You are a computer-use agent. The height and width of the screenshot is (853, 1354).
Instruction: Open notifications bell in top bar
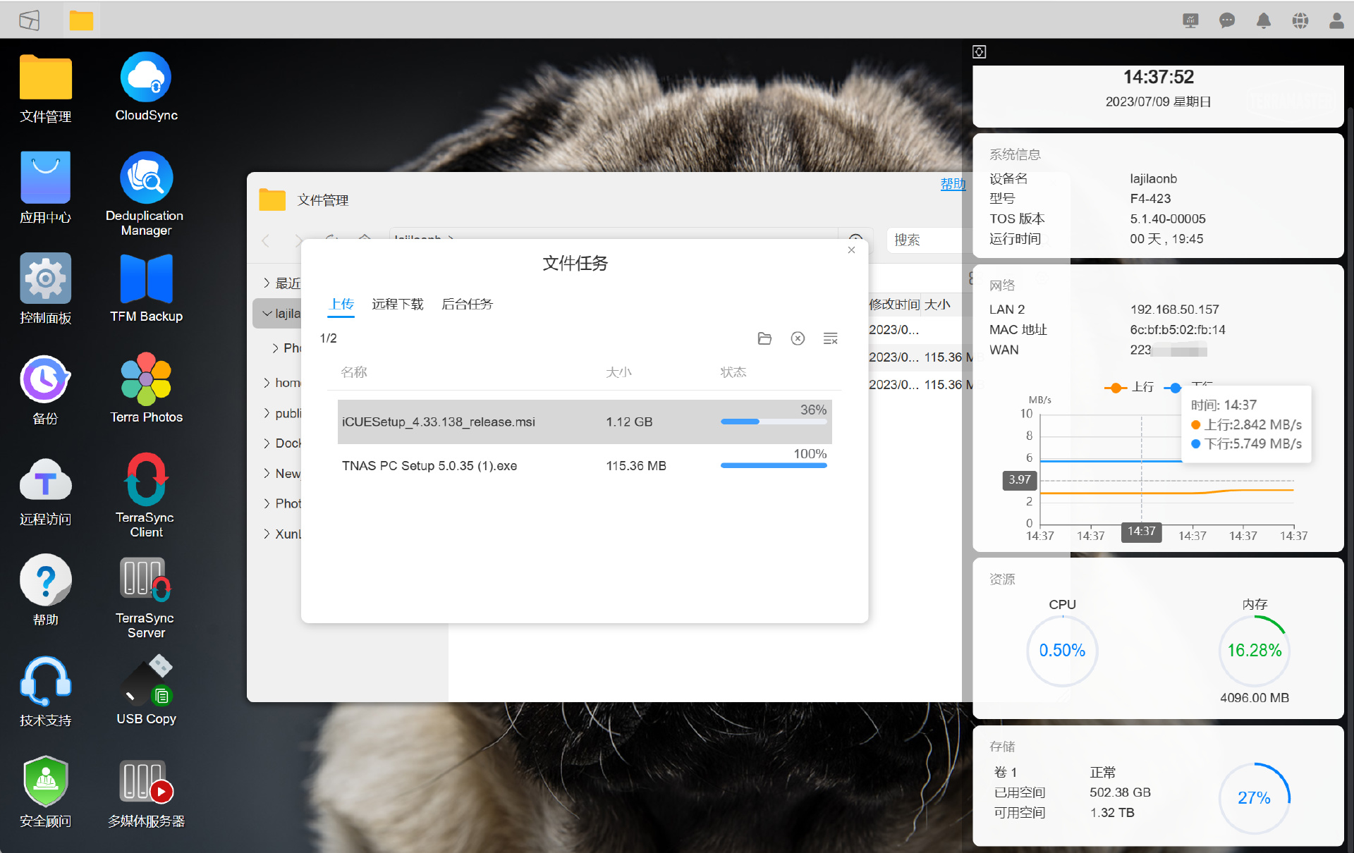[1264, 20]
